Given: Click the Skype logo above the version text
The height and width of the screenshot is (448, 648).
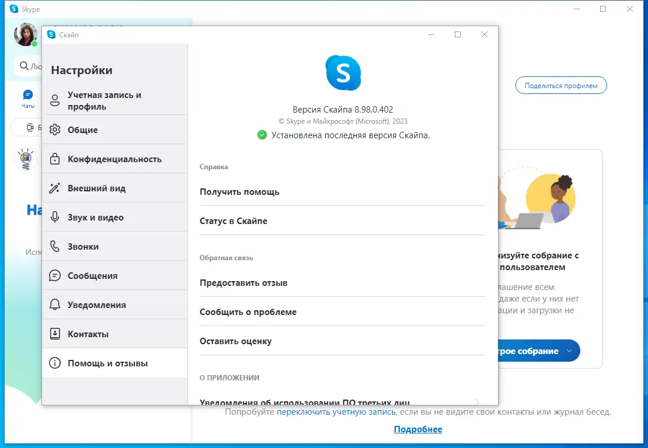Looking at the screenshot, I should pyautogui.click(x=343, y=72).
